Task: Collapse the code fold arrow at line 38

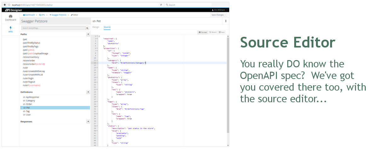Action: coord(97,126)
